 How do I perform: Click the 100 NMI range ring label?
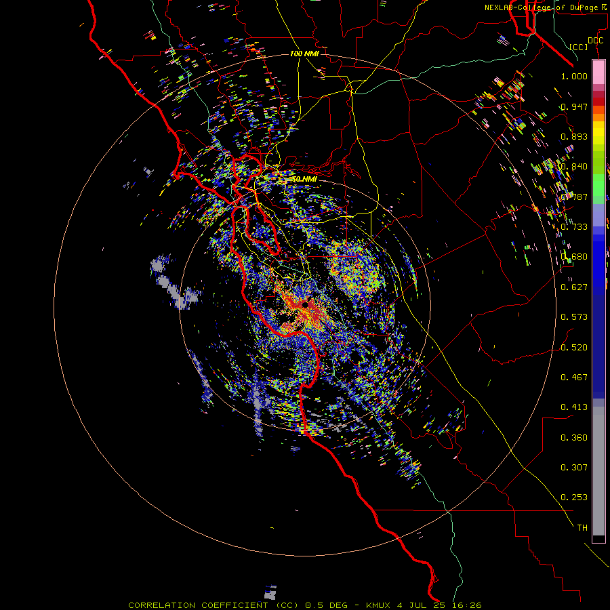304,54
